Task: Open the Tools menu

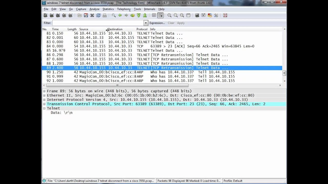Action: 137,9
